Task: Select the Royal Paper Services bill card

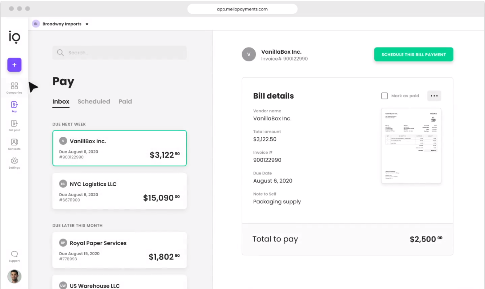Action: 120,250
